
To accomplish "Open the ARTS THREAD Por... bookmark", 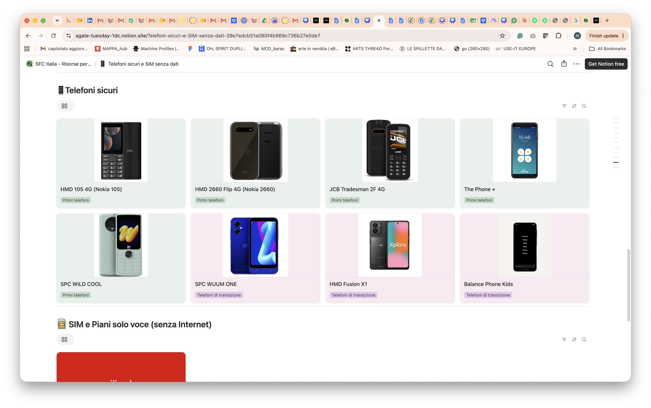I will [x=369, y=49].
